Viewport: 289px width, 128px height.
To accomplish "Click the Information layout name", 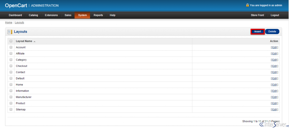I will 22,91.
